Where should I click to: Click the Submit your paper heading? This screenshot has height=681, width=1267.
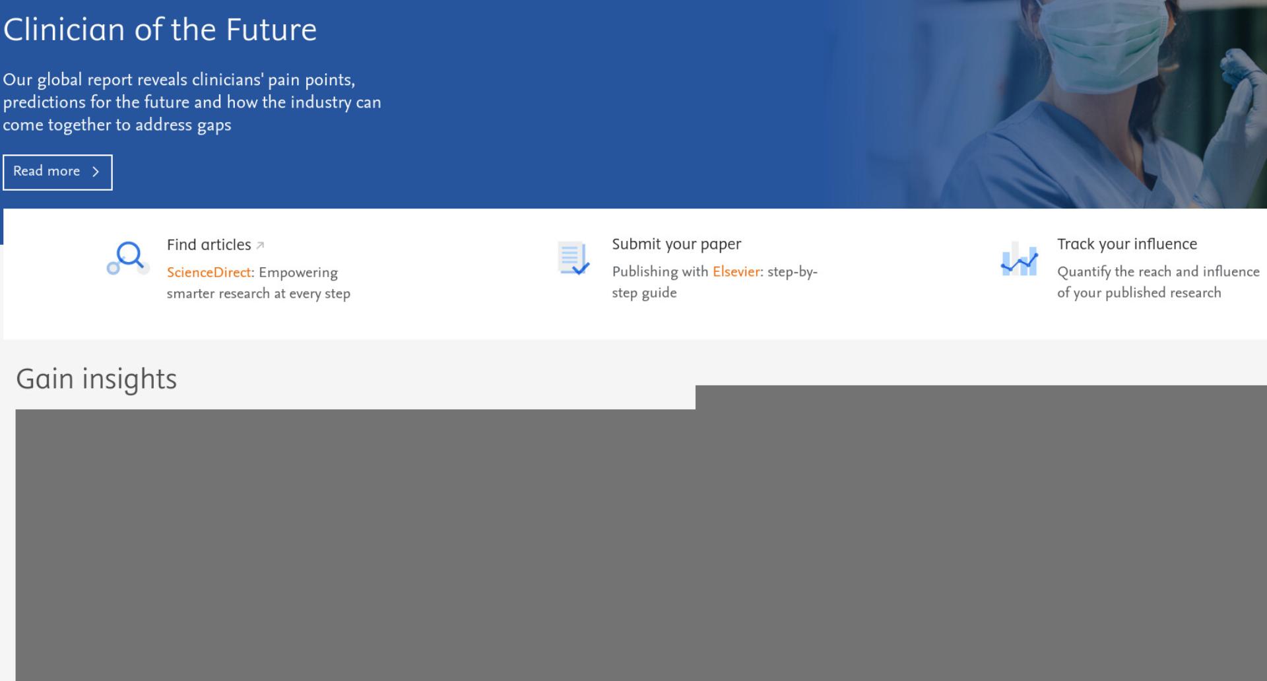[676, 244]
